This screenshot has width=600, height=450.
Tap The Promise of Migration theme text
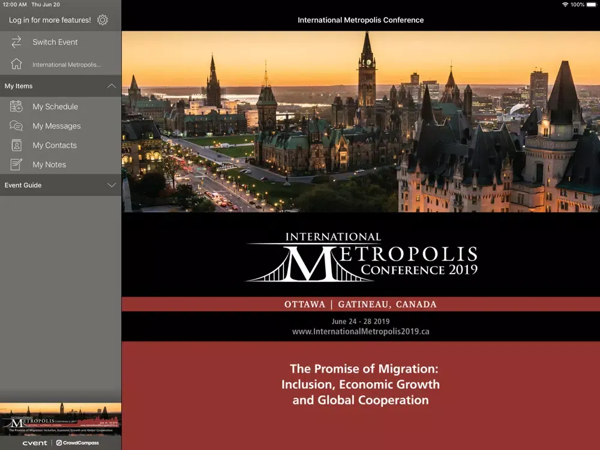coord(361,384)
